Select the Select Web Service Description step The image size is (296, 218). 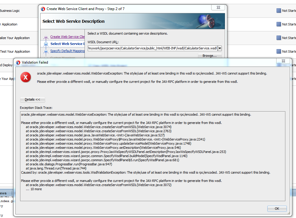tap(67, 44)
